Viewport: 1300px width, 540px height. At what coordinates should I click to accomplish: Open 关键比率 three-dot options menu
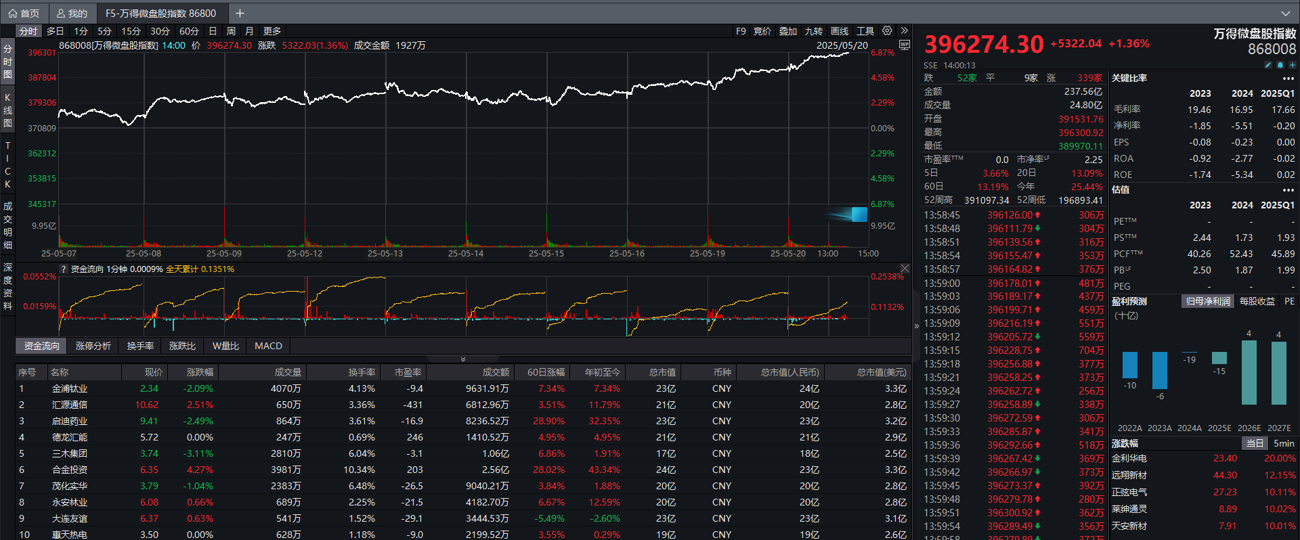pyautogui.click(x=1288, y=78)
